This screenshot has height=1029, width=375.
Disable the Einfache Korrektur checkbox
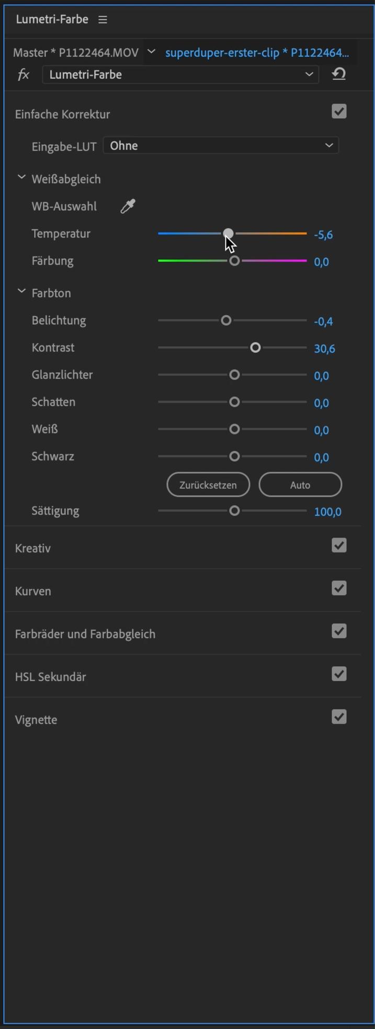click(x=339, y=111)
